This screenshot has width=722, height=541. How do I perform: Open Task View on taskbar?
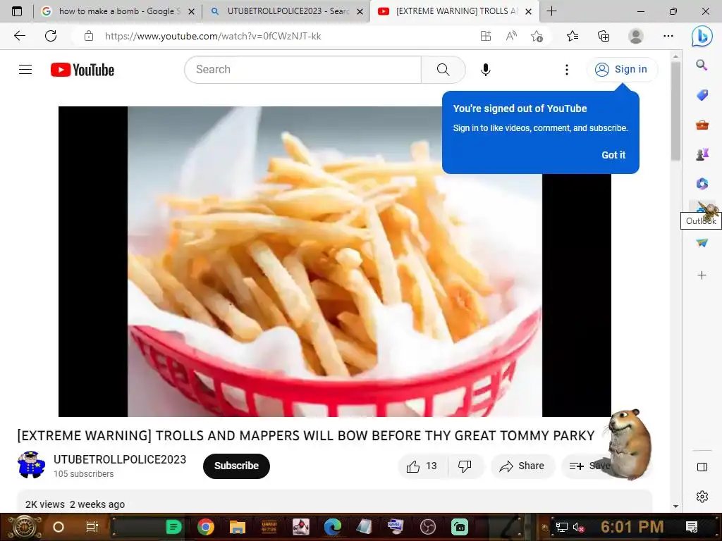click(x=92, y=527)
